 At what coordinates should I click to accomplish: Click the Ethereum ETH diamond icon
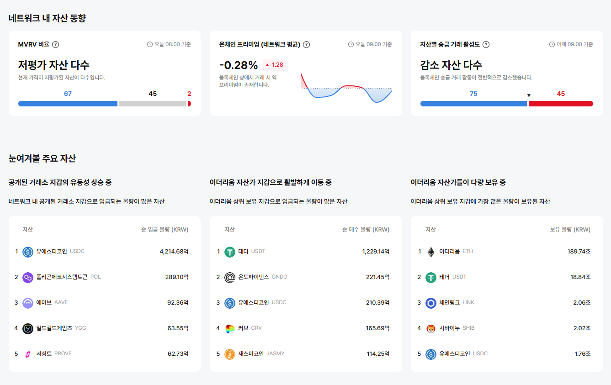(431, 252)
